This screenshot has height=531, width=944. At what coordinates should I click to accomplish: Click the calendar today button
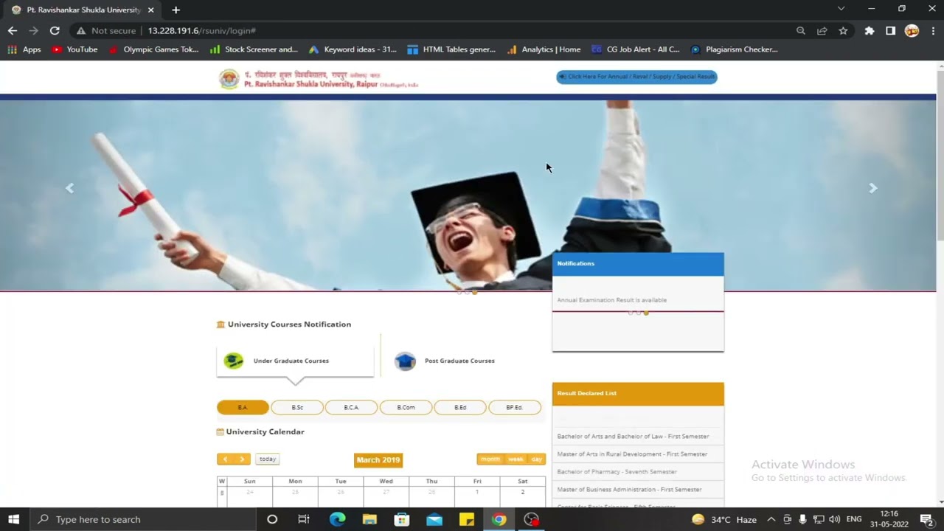click(268, 459)
